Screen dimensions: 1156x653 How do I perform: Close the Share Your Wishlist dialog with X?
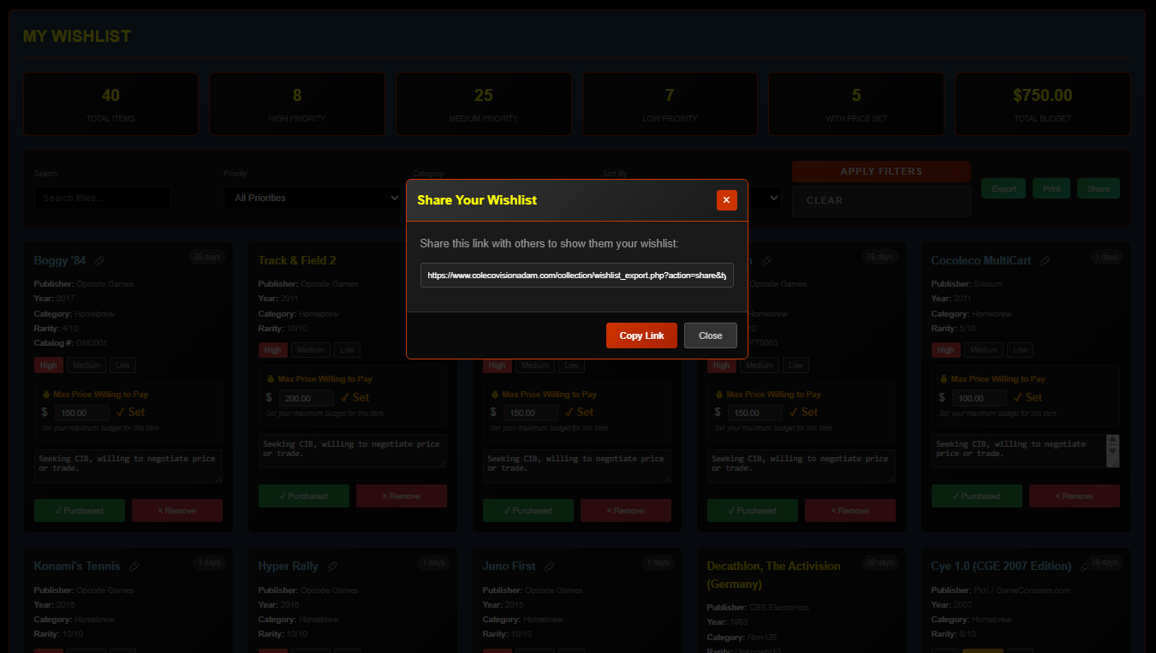pos(726,200)
